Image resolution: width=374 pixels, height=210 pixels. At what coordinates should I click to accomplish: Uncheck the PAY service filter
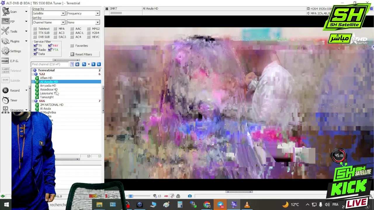click(x=50, y=45)
